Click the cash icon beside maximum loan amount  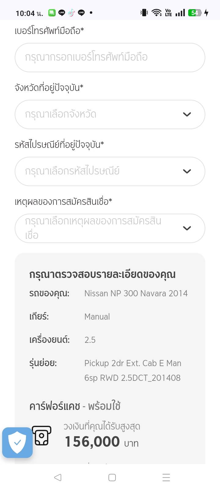pyautogui.click(x=42, y=435)
